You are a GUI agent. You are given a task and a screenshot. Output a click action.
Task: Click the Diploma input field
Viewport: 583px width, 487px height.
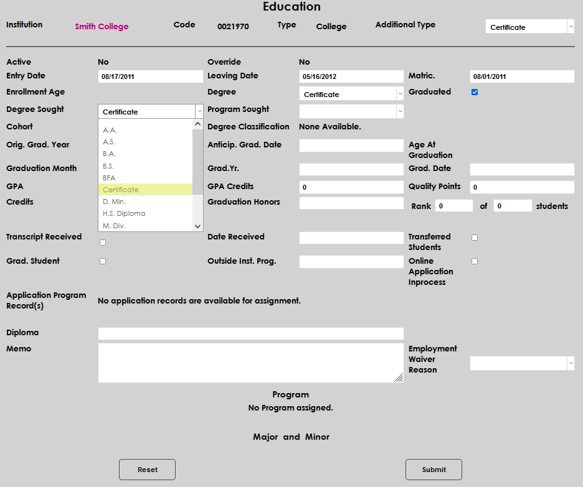(x=250, y=334)
